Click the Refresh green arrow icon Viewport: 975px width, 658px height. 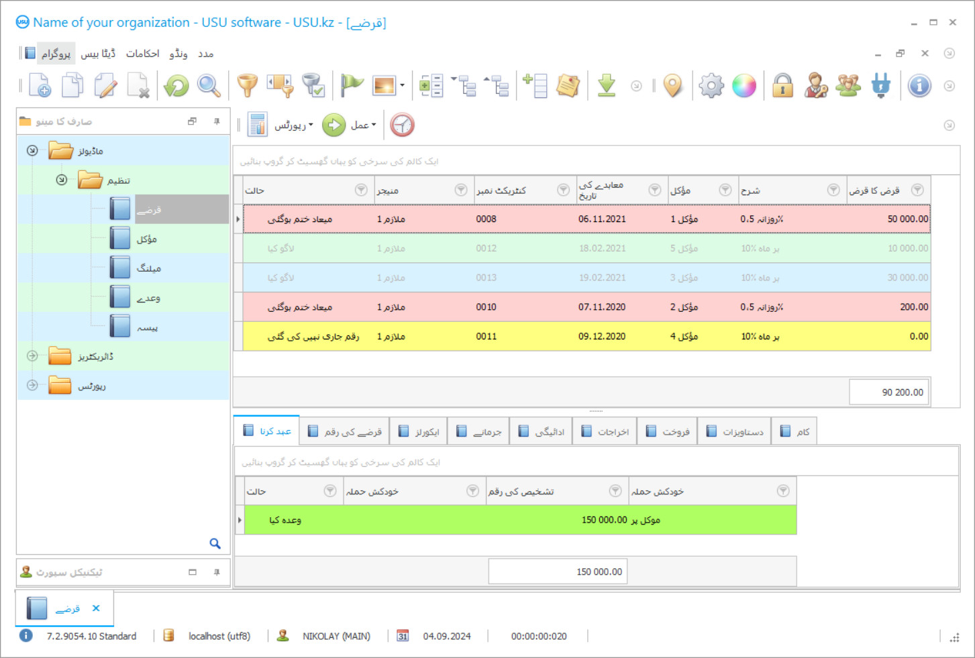[176, 86]
